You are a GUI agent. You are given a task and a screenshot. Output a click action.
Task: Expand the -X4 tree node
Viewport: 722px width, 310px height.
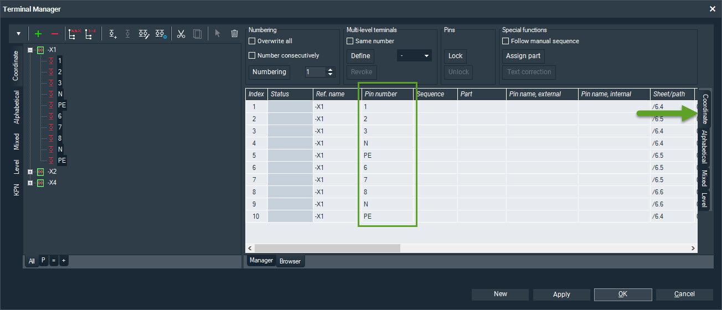[31, 183]
